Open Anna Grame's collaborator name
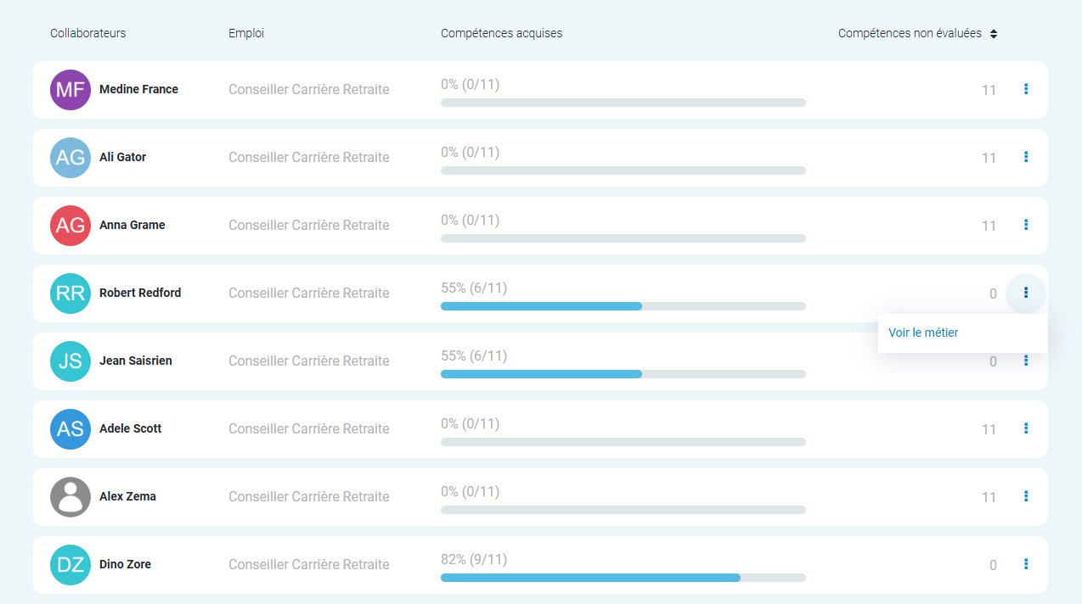This screenshot has width=1082, height=604. pos(132,225)
